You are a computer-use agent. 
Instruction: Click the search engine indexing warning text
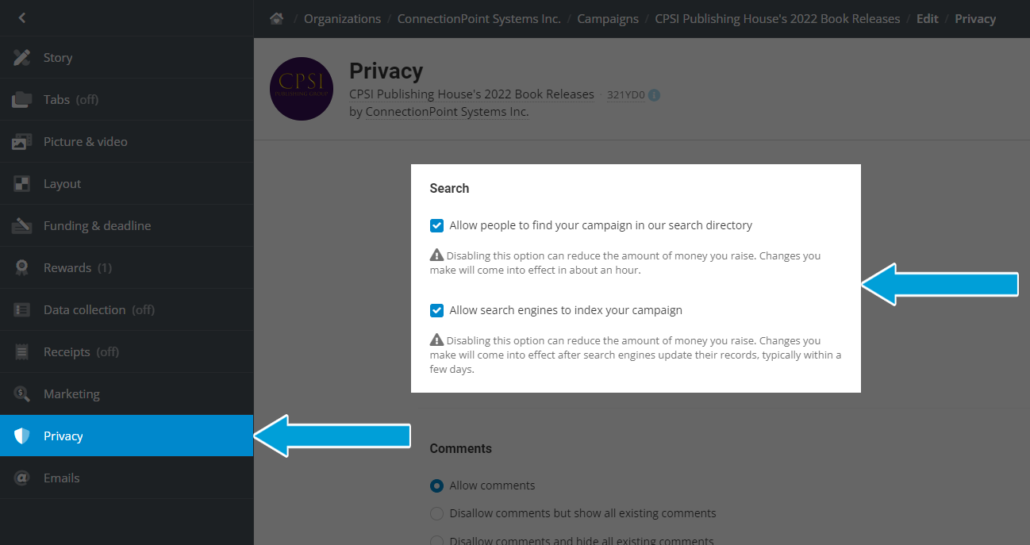tap(636, 355)
